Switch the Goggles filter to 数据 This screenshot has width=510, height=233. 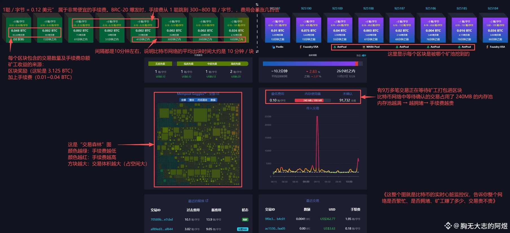point(213,100)
